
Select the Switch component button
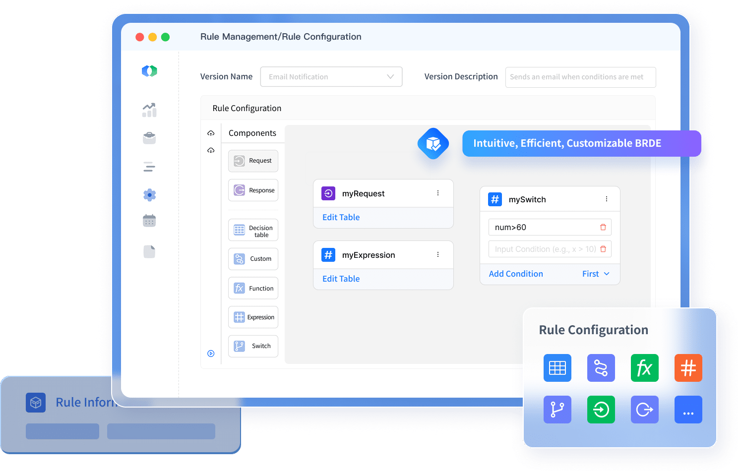(x=253, y=346)
